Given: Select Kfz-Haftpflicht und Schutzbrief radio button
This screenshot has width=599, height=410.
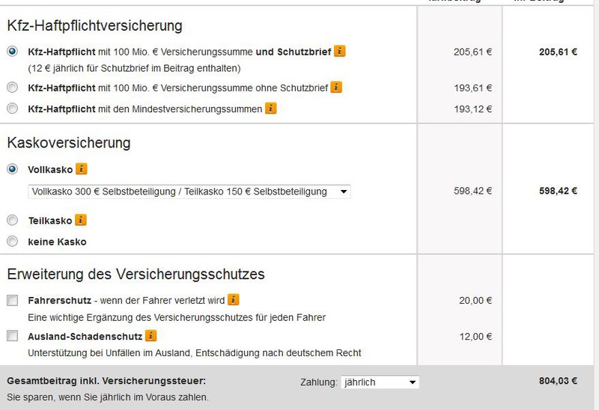Looking at the screenshot, I should tap(12, 52).
